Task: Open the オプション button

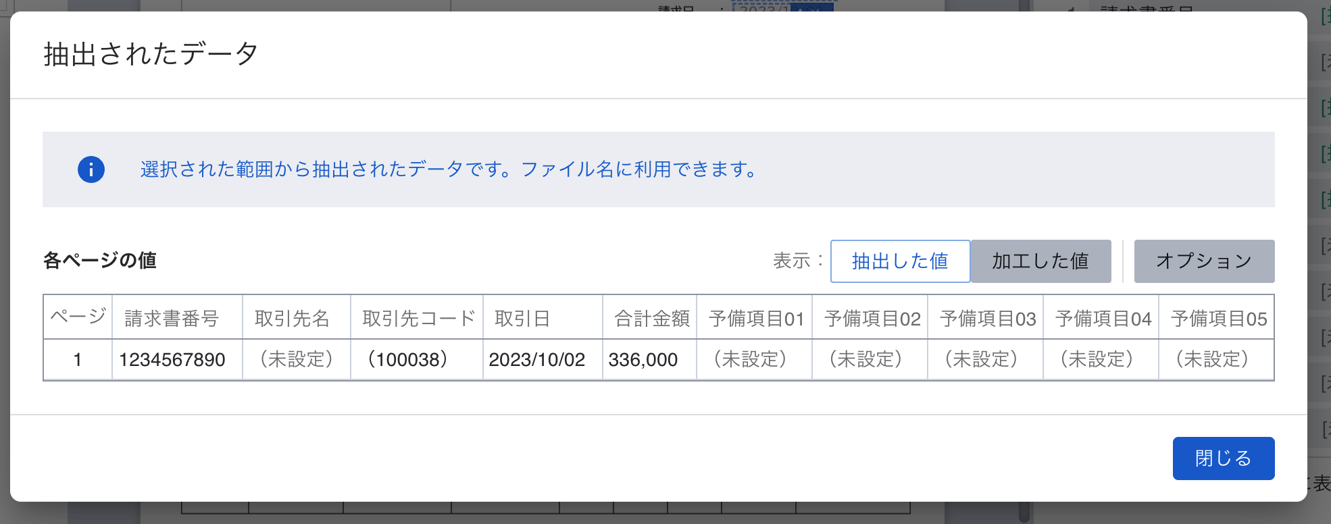Action: (1204, 261)
